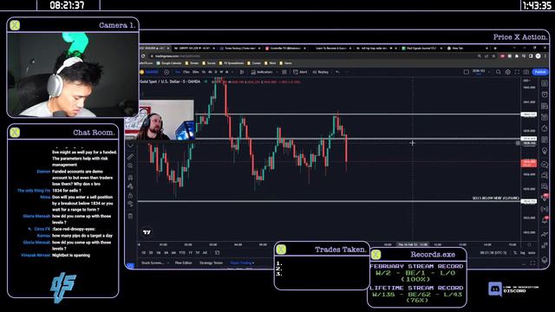Toggle lock all drawings icon
The image size is (555, 312).
point(131,196)
